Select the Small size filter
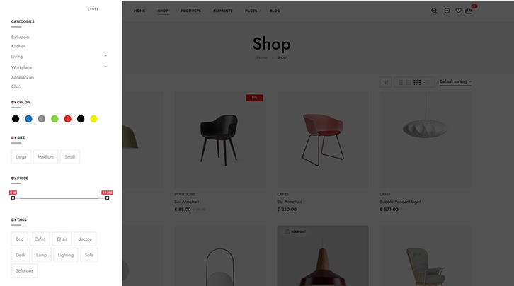The width and height of the screenshot is (514, 286). tap(70, 157)
